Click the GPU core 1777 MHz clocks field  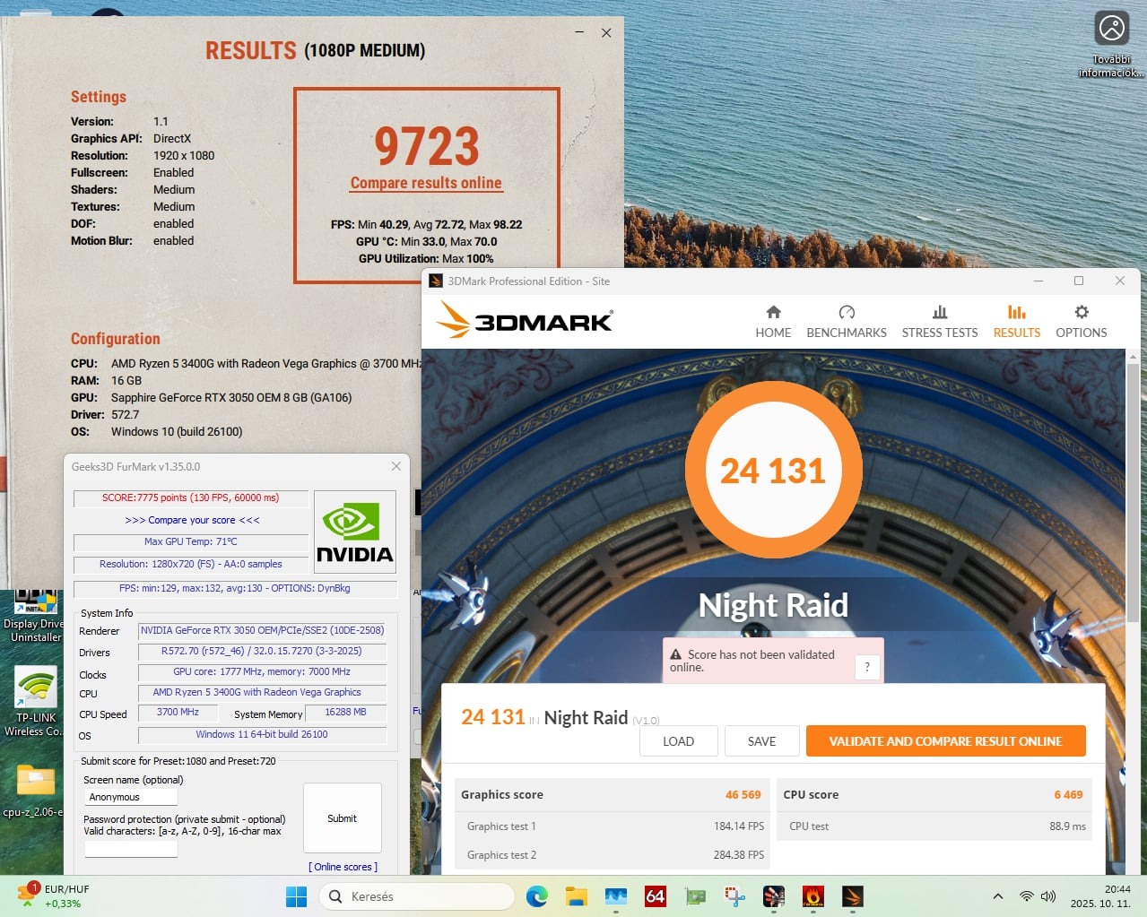click(262, 672)
